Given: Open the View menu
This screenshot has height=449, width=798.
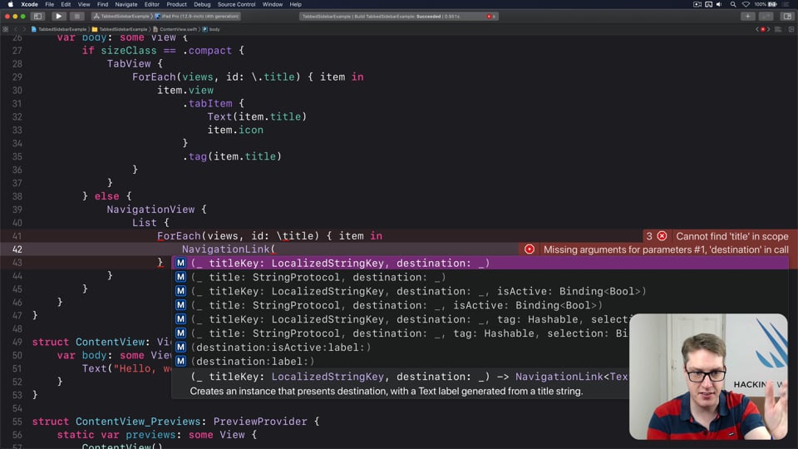Looking at the screenshot, I should 83,4.
